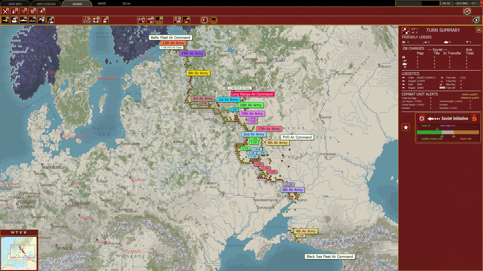483x271 pixels.
Task: Open the AI air directive icon
Action: pyautogui.click(x=159, y=20)
